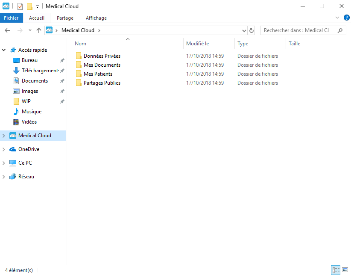The height and width of the screenshot is (275, 351).
Task: Select the Données Privées folder
Action: tap(102, 56)
